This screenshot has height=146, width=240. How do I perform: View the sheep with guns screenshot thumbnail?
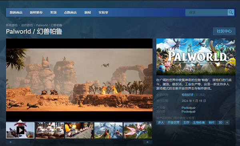pos(50,130)
